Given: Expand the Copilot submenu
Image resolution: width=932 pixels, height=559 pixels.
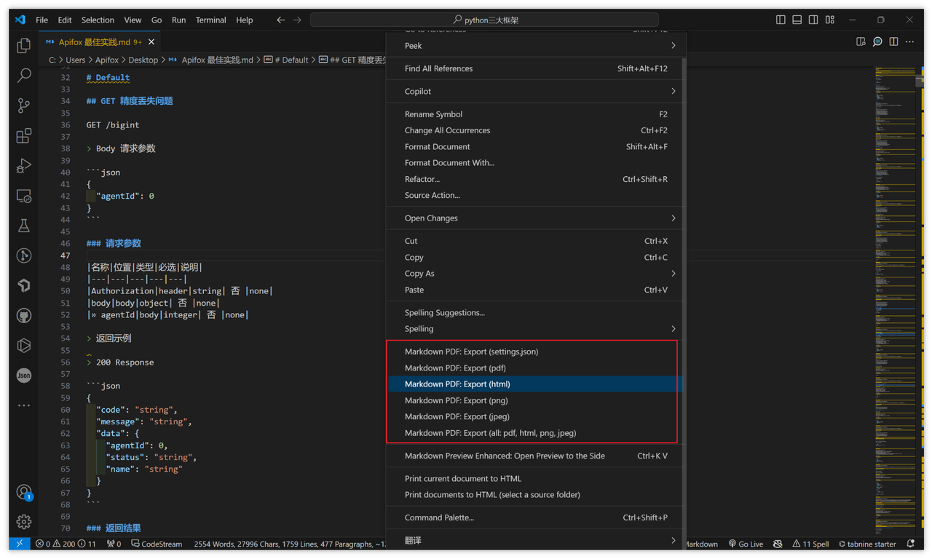Looking at the screenshot, I should (x=534, y=91).
